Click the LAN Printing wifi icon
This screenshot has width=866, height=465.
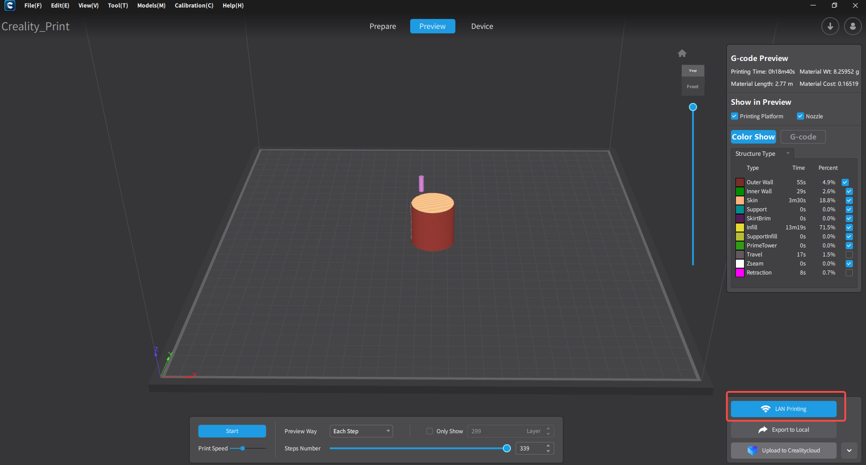(x=766, y=409)
